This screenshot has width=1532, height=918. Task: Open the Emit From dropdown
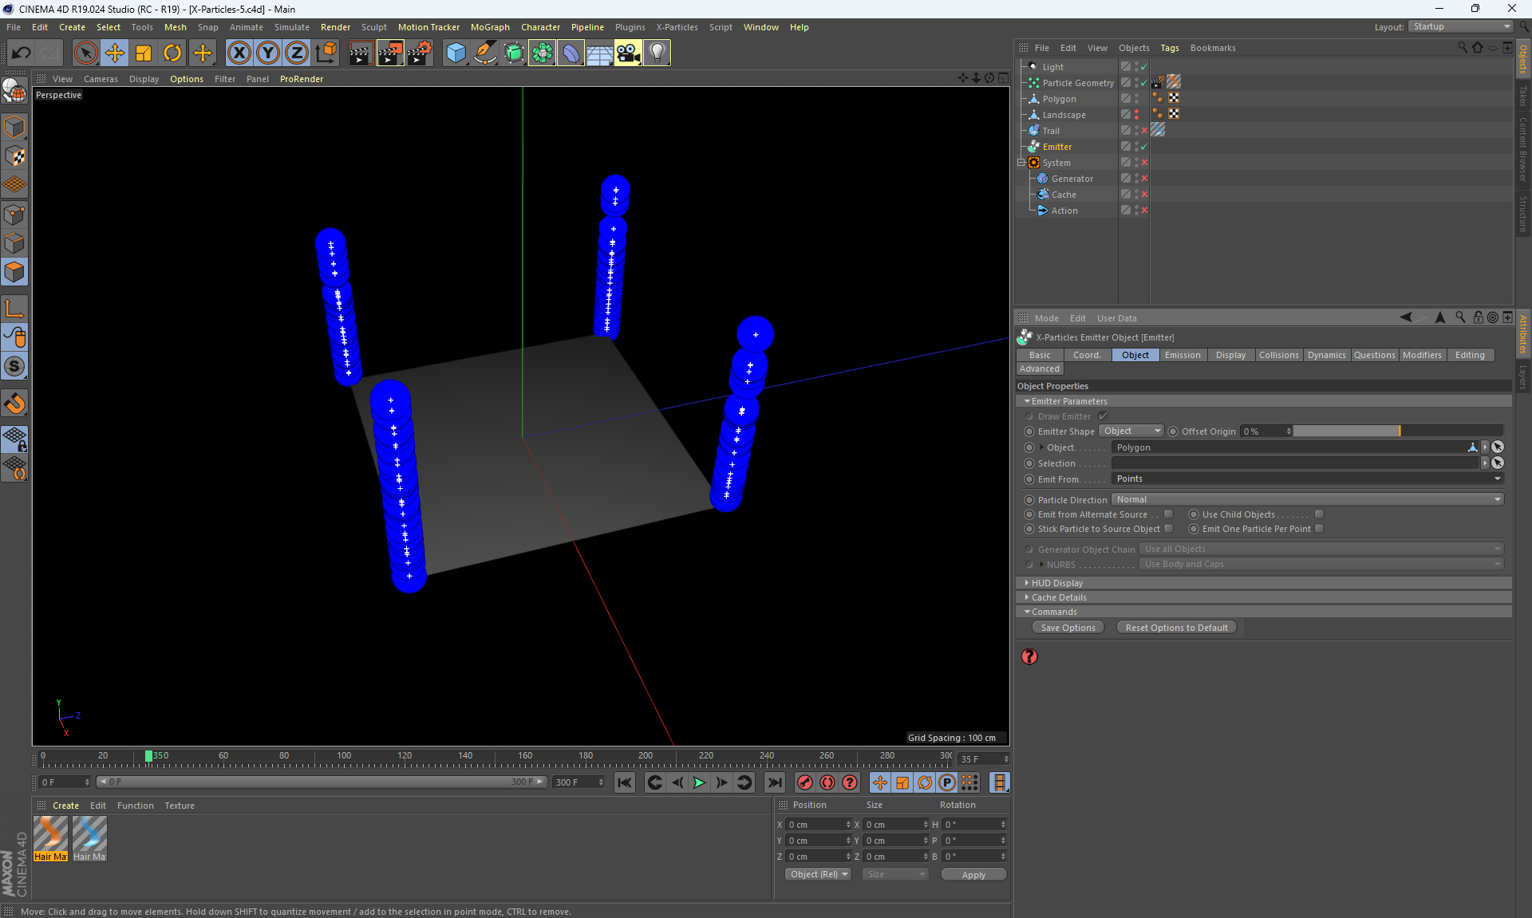(x=1307, y=479)
